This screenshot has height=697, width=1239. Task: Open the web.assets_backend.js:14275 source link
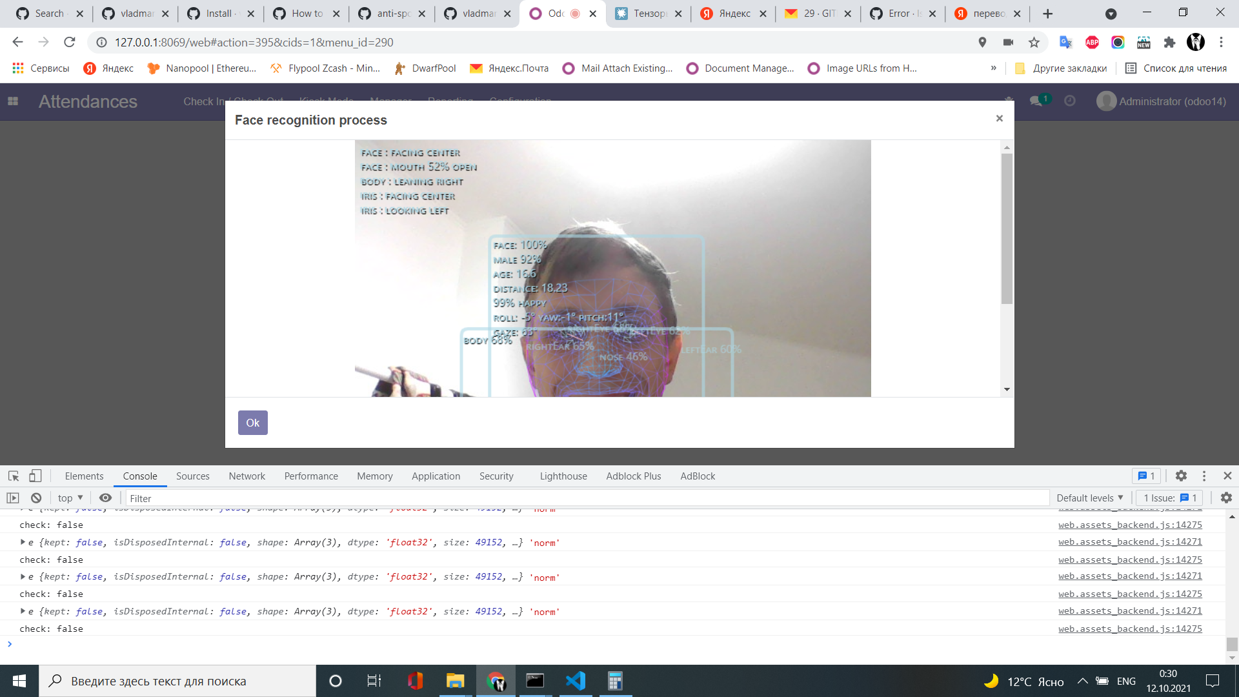click(x=1129, y=525)
